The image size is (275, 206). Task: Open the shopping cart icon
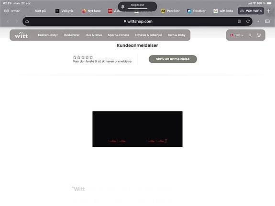(259, 35)
